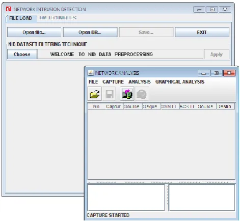Select the Captur column header

pos(115,106)
